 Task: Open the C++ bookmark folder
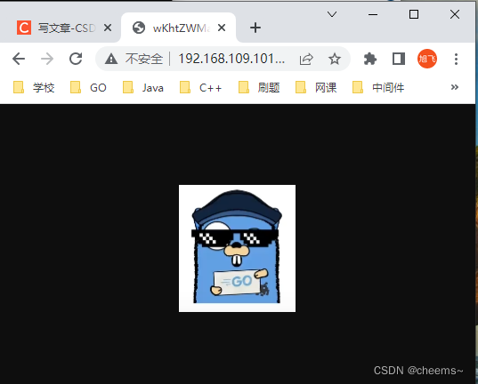pos(200,88)
